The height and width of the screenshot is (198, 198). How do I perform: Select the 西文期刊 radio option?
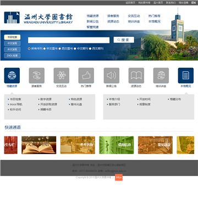90,48
